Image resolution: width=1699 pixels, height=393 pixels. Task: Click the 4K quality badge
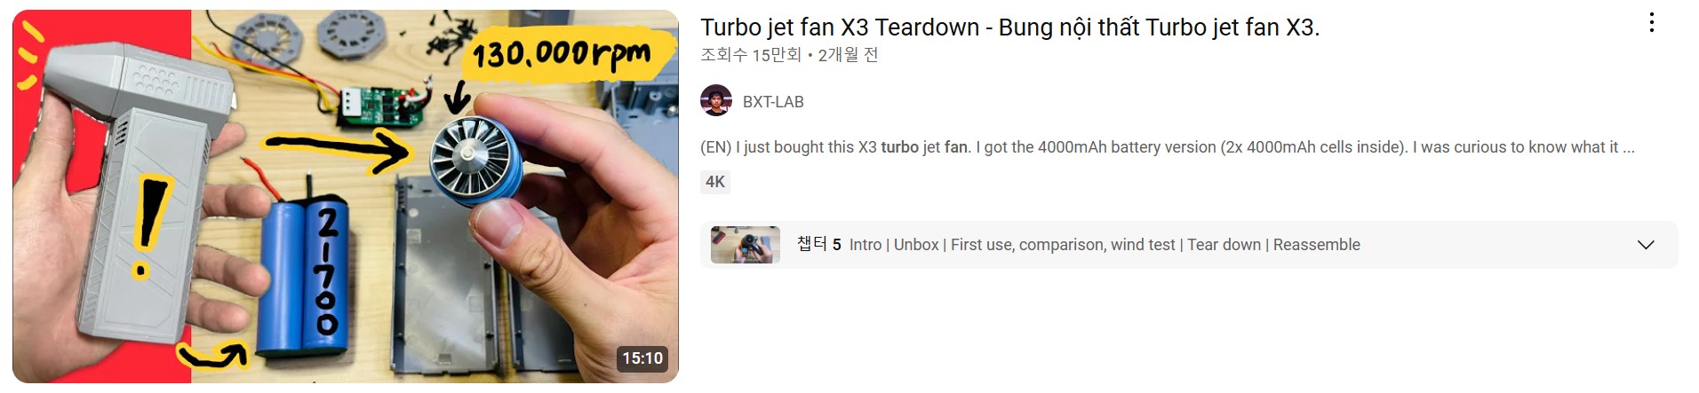pos(715,182)
